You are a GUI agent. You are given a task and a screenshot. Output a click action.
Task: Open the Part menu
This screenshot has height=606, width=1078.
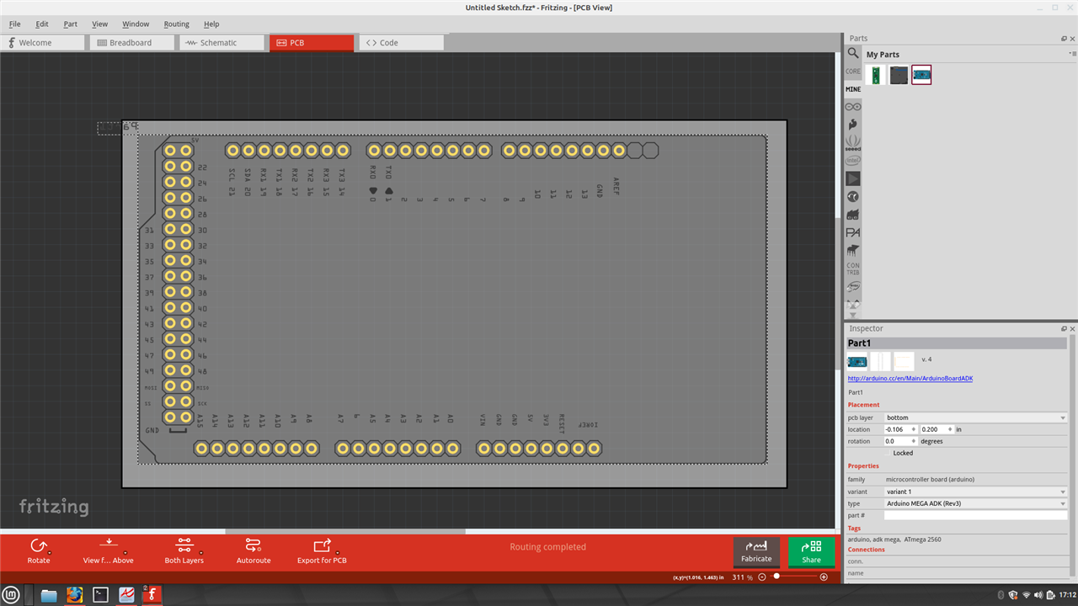pyautogui.click(x=71, y=24)
